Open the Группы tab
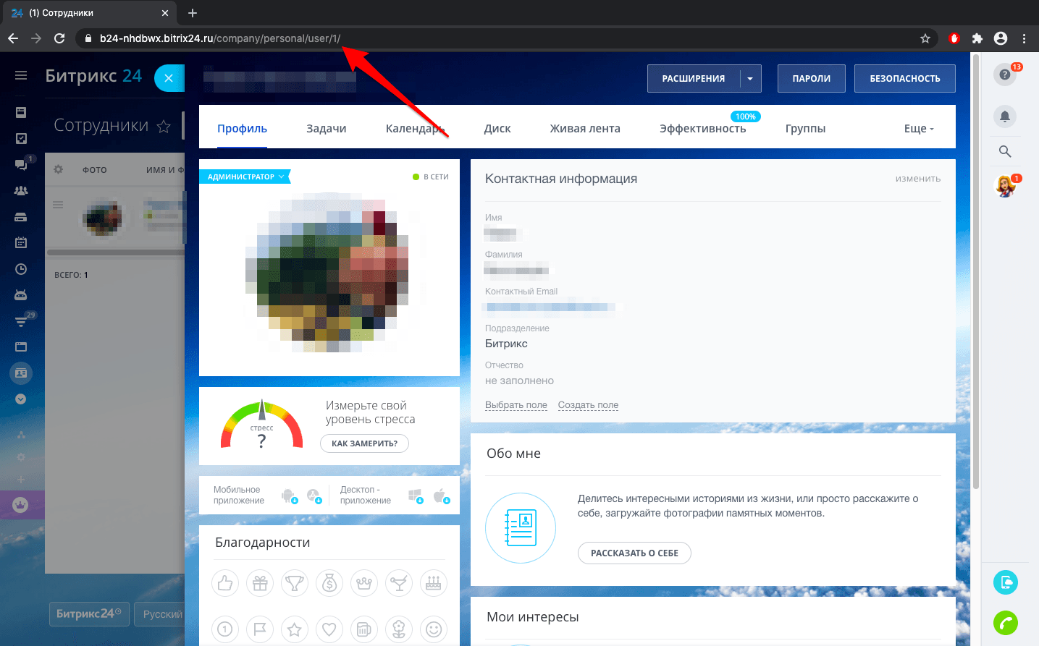The height and width of the screenshot is (646, 1039). (x=805, y=128)
